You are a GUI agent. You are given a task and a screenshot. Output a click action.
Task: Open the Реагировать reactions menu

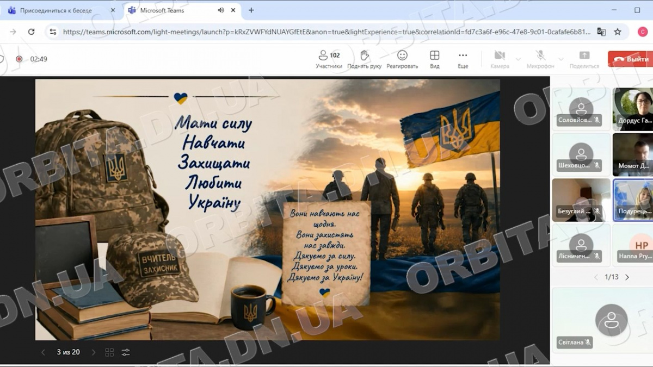402,59
